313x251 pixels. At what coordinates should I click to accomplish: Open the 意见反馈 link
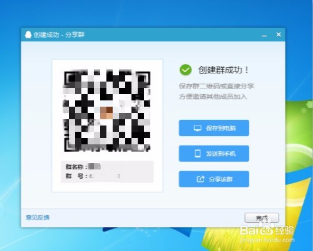tap(38, 218)
